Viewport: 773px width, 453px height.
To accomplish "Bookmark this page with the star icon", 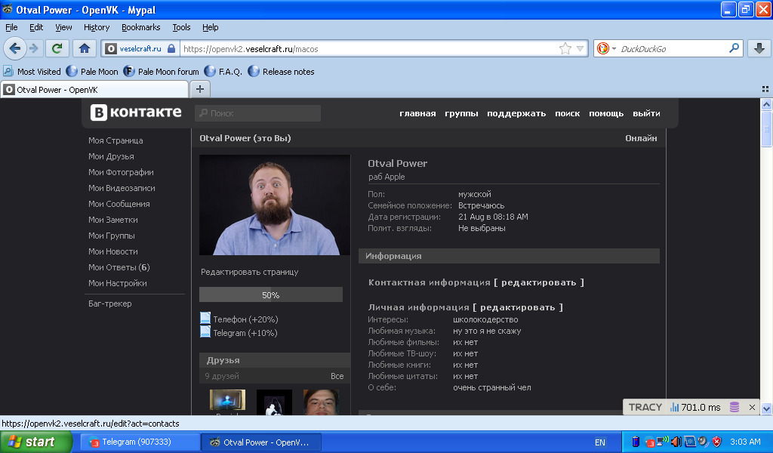I will [565, 48].
